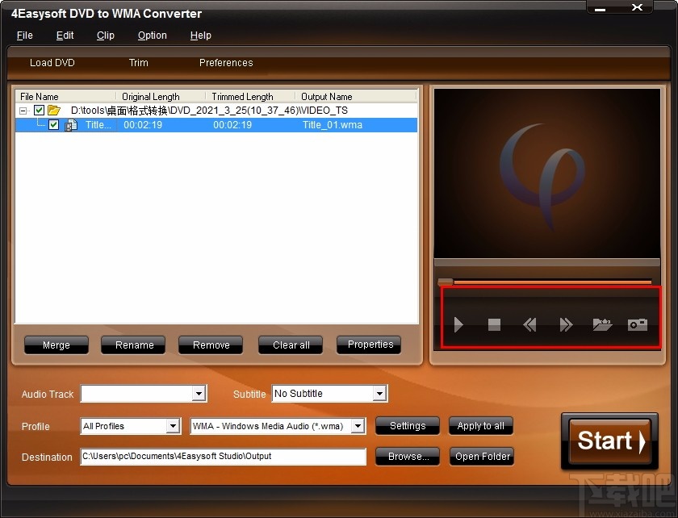Screen dimensions: 678x518
Task: Click the Title_01 clip icon
Action: click(71, 125)
